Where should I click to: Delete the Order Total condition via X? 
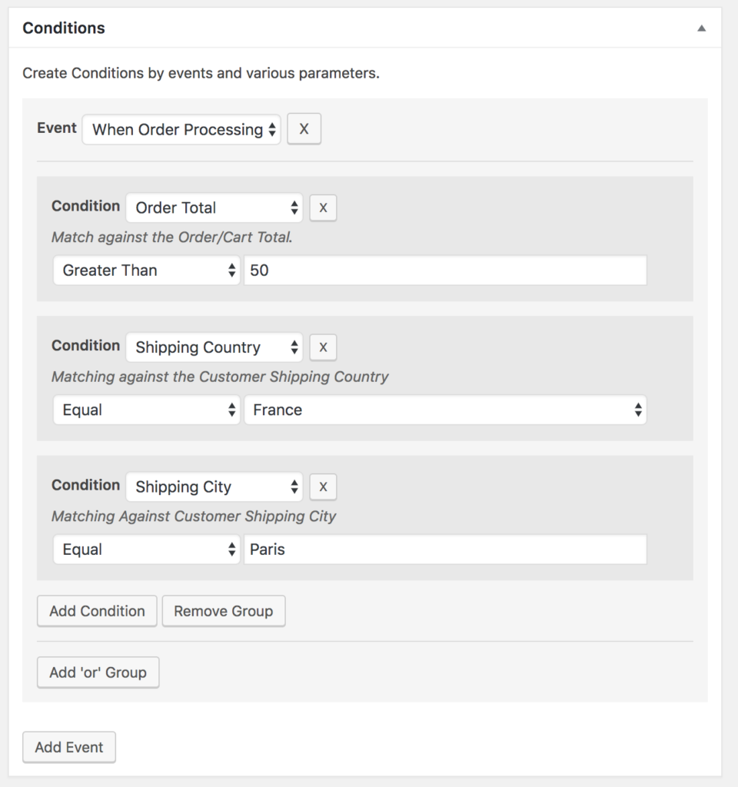click(x=323, y=208)
